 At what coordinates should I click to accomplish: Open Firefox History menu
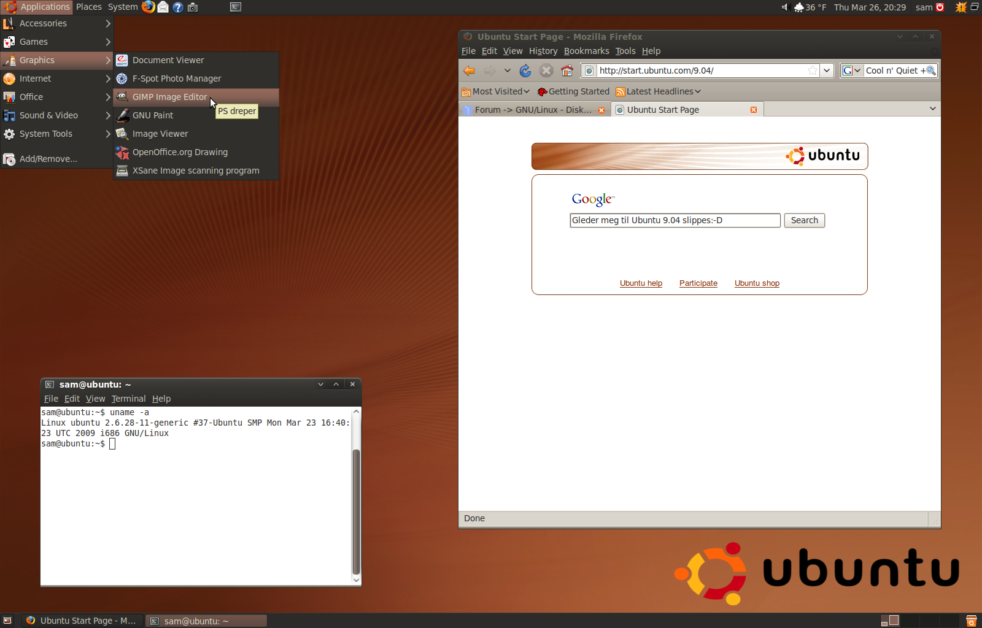click(x=543, y=51)
